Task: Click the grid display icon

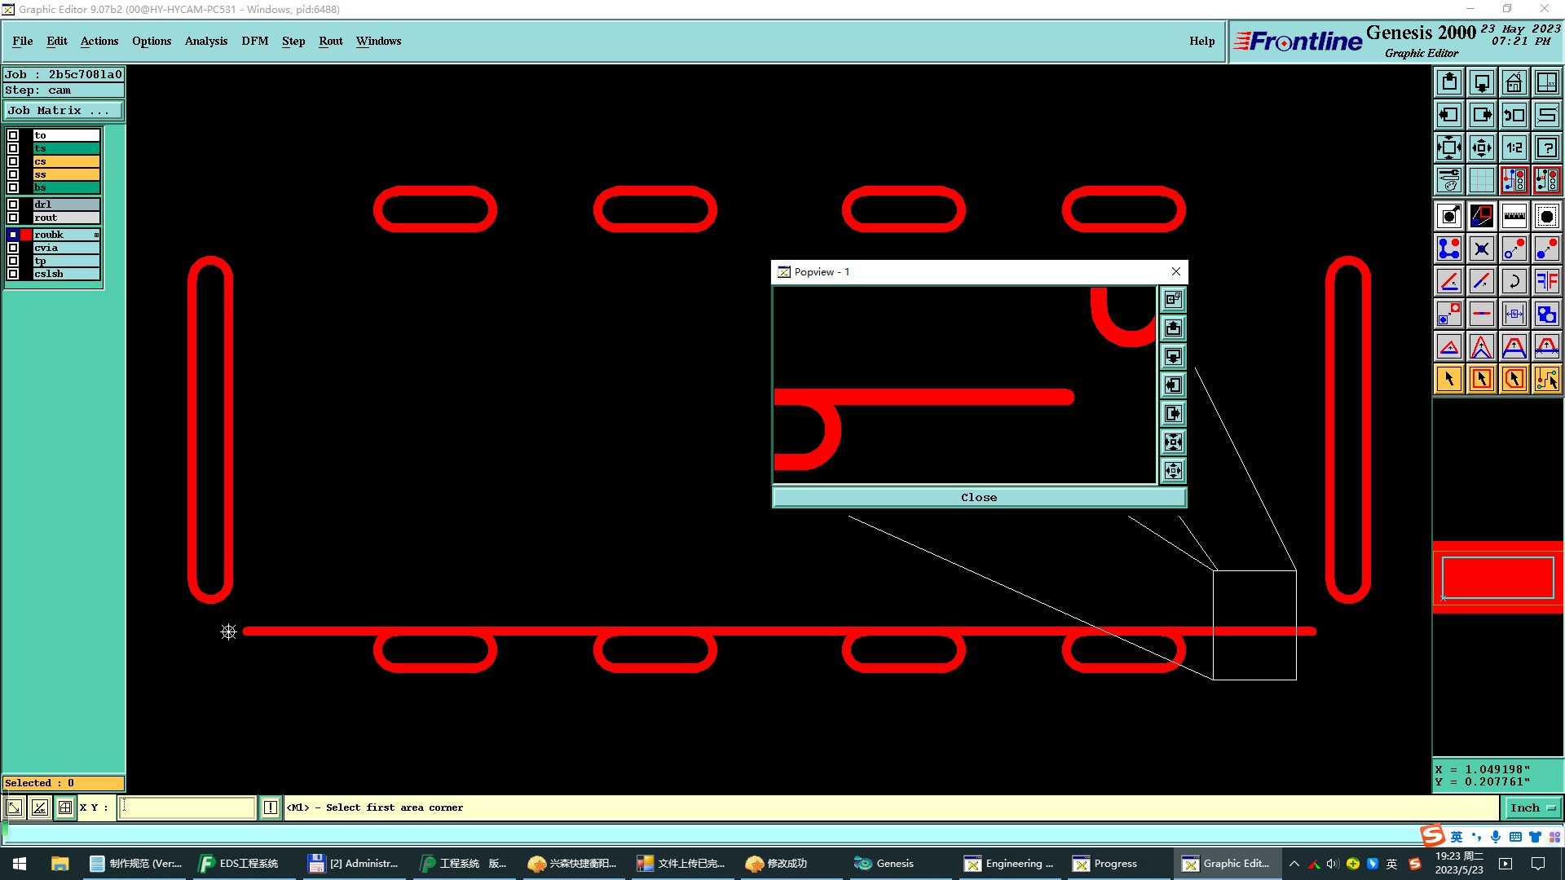Action: pyautogui.click(x=1481, y=180)
